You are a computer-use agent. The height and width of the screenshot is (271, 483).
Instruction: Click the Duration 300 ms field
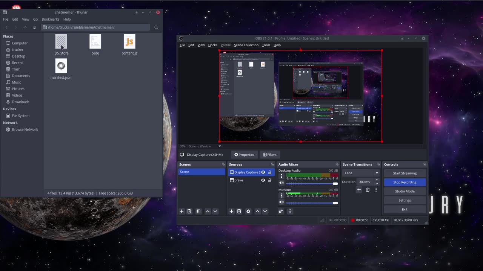[x=365, y=182]
